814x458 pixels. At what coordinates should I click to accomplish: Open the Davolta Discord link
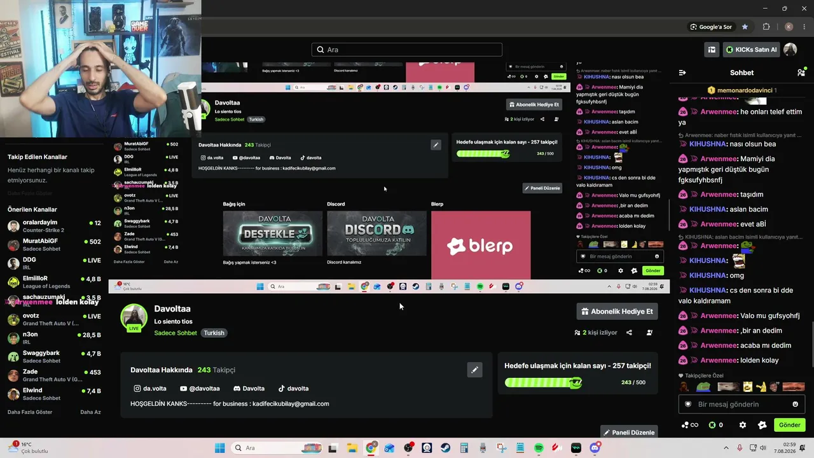249,388
